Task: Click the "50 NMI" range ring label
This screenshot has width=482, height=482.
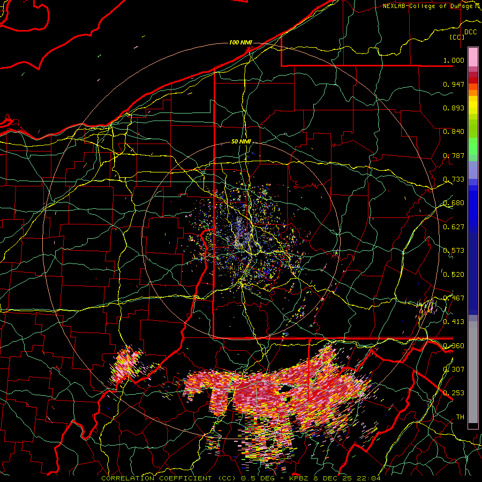Action: click(x=242, y=141)
